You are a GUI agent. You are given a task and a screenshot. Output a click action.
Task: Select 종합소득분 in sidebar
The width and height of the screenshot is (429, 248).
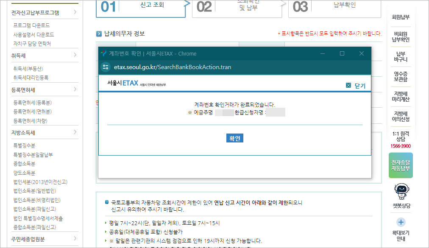[x=24, y=164]
